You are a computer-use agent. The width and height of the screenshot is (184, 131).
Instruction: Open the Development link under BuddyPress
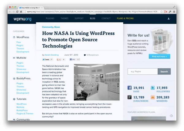(x=23, y=93)
